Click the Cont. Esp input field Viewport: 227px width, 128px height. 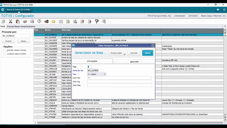click(119, 85)
